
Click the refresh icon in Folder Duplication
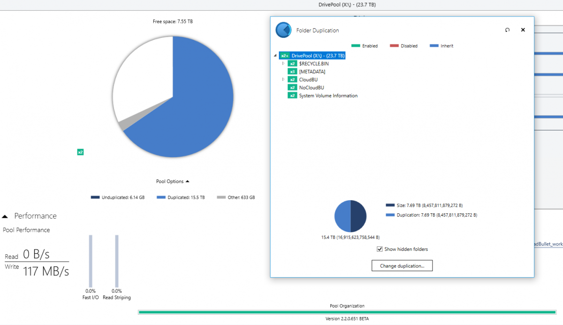coord(507,30)
